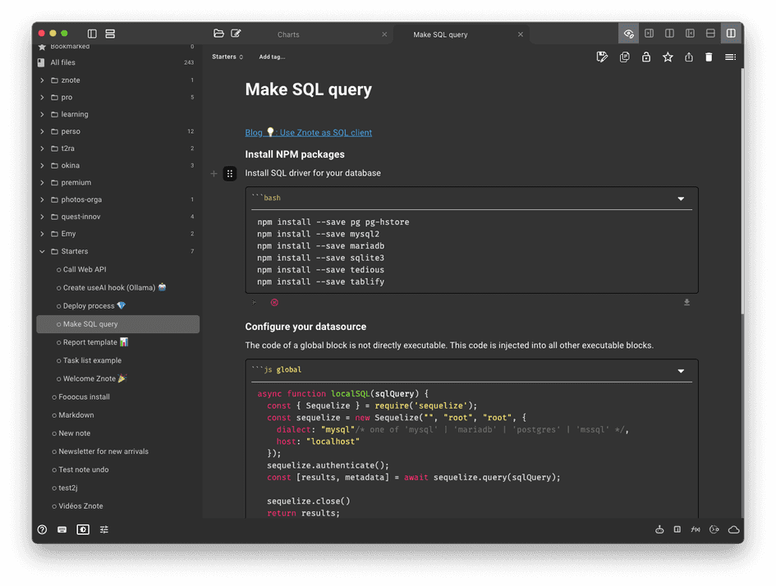Open the note outline list icon

(x=730, y=57)
